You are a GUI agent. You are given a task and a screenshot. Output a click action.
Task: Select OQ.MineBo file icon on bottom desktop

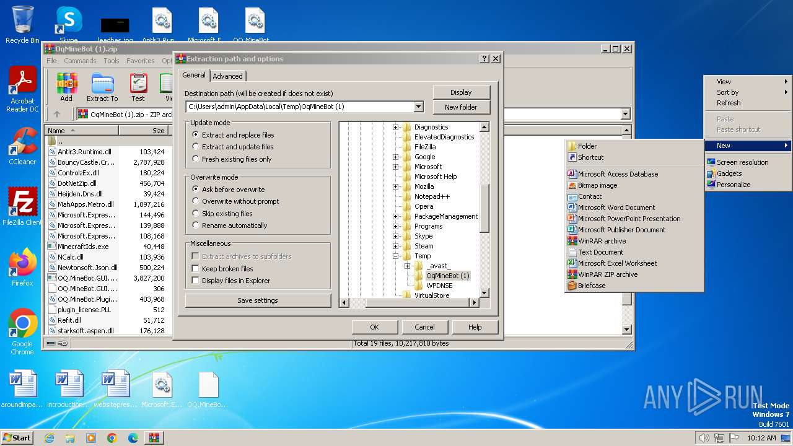click(x=208, y=389)
